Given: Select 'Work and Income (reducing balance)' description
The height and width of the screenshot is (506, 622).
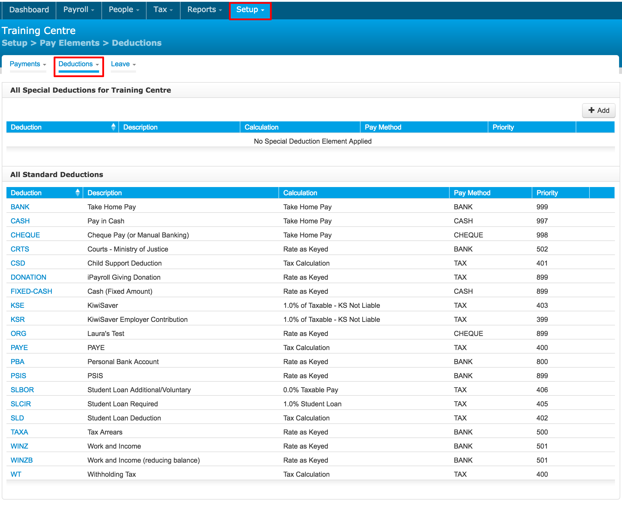Looking at the screenshot, I should [x=144, y=460].
